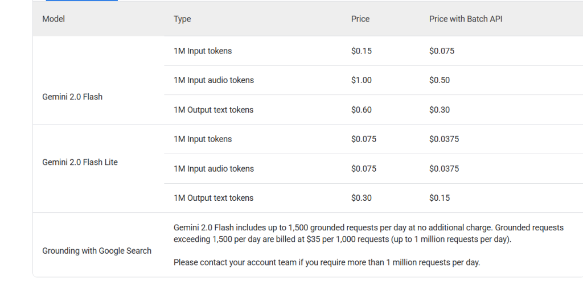This screenshot has width=583, height=281.
Task: Select the "Gemini 2.0 Flash Lite" model cell
Action: pyautogui.click(x=80, y=163)
